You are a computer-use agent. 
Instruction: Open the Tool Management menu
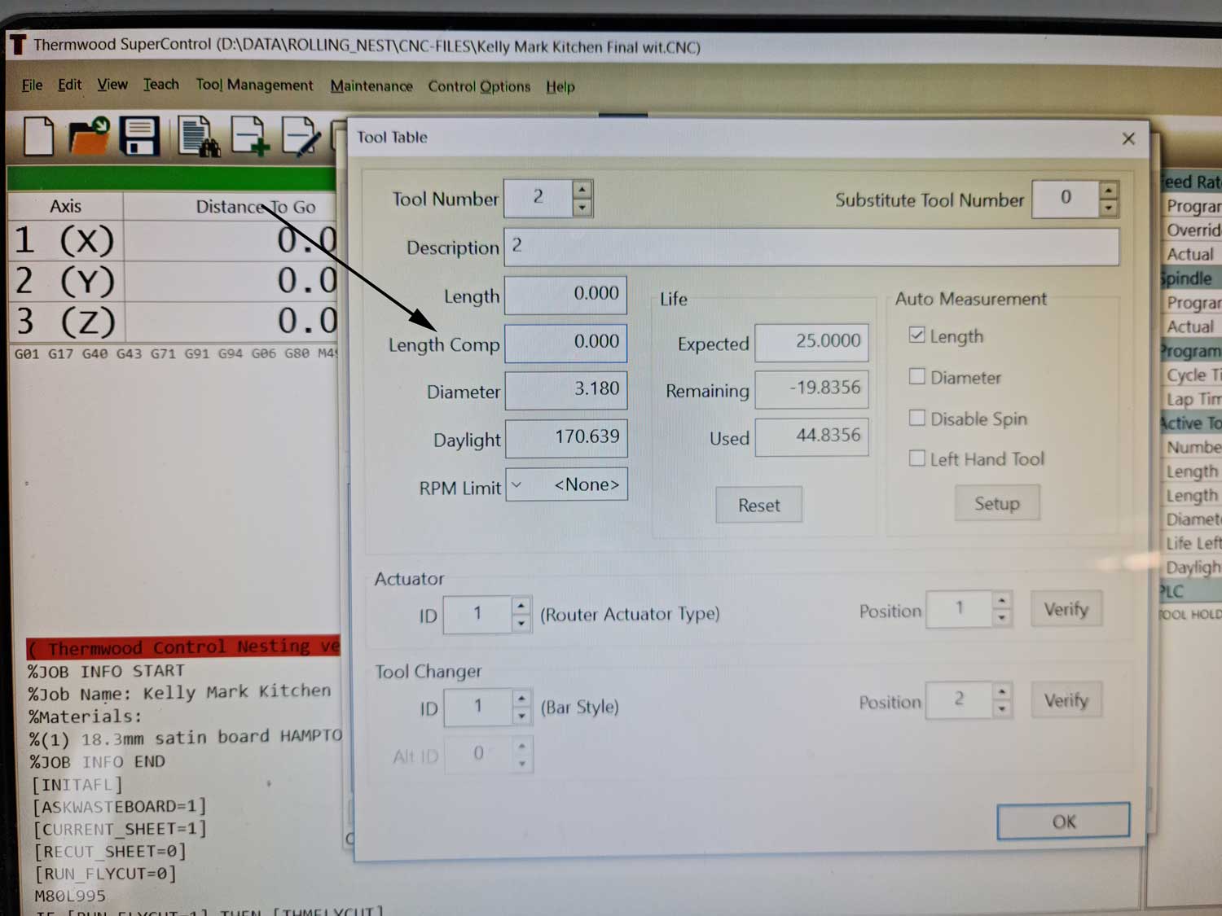[x=254, y=85]
